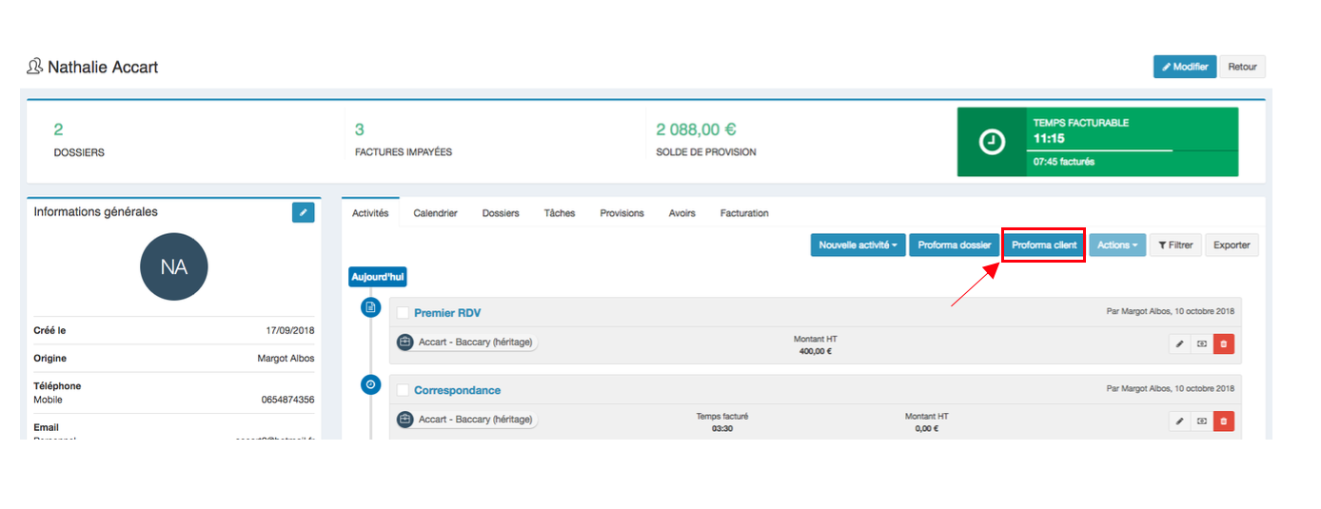
Task: Click the 2 088,00 € solde de provision
Action: tap(706, 141)
